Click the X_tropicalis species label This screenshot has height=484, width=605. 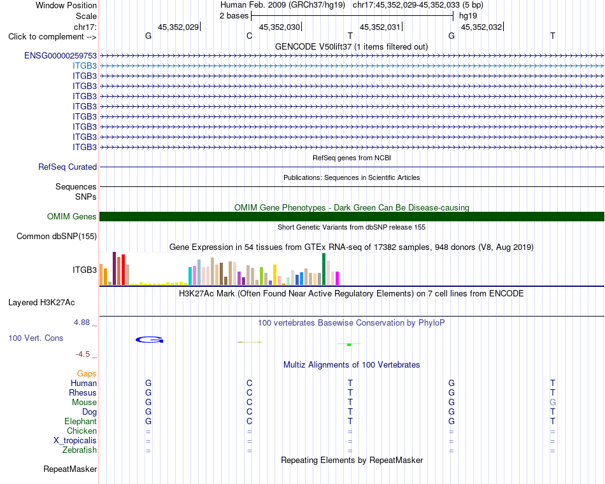tap(75, 441)
